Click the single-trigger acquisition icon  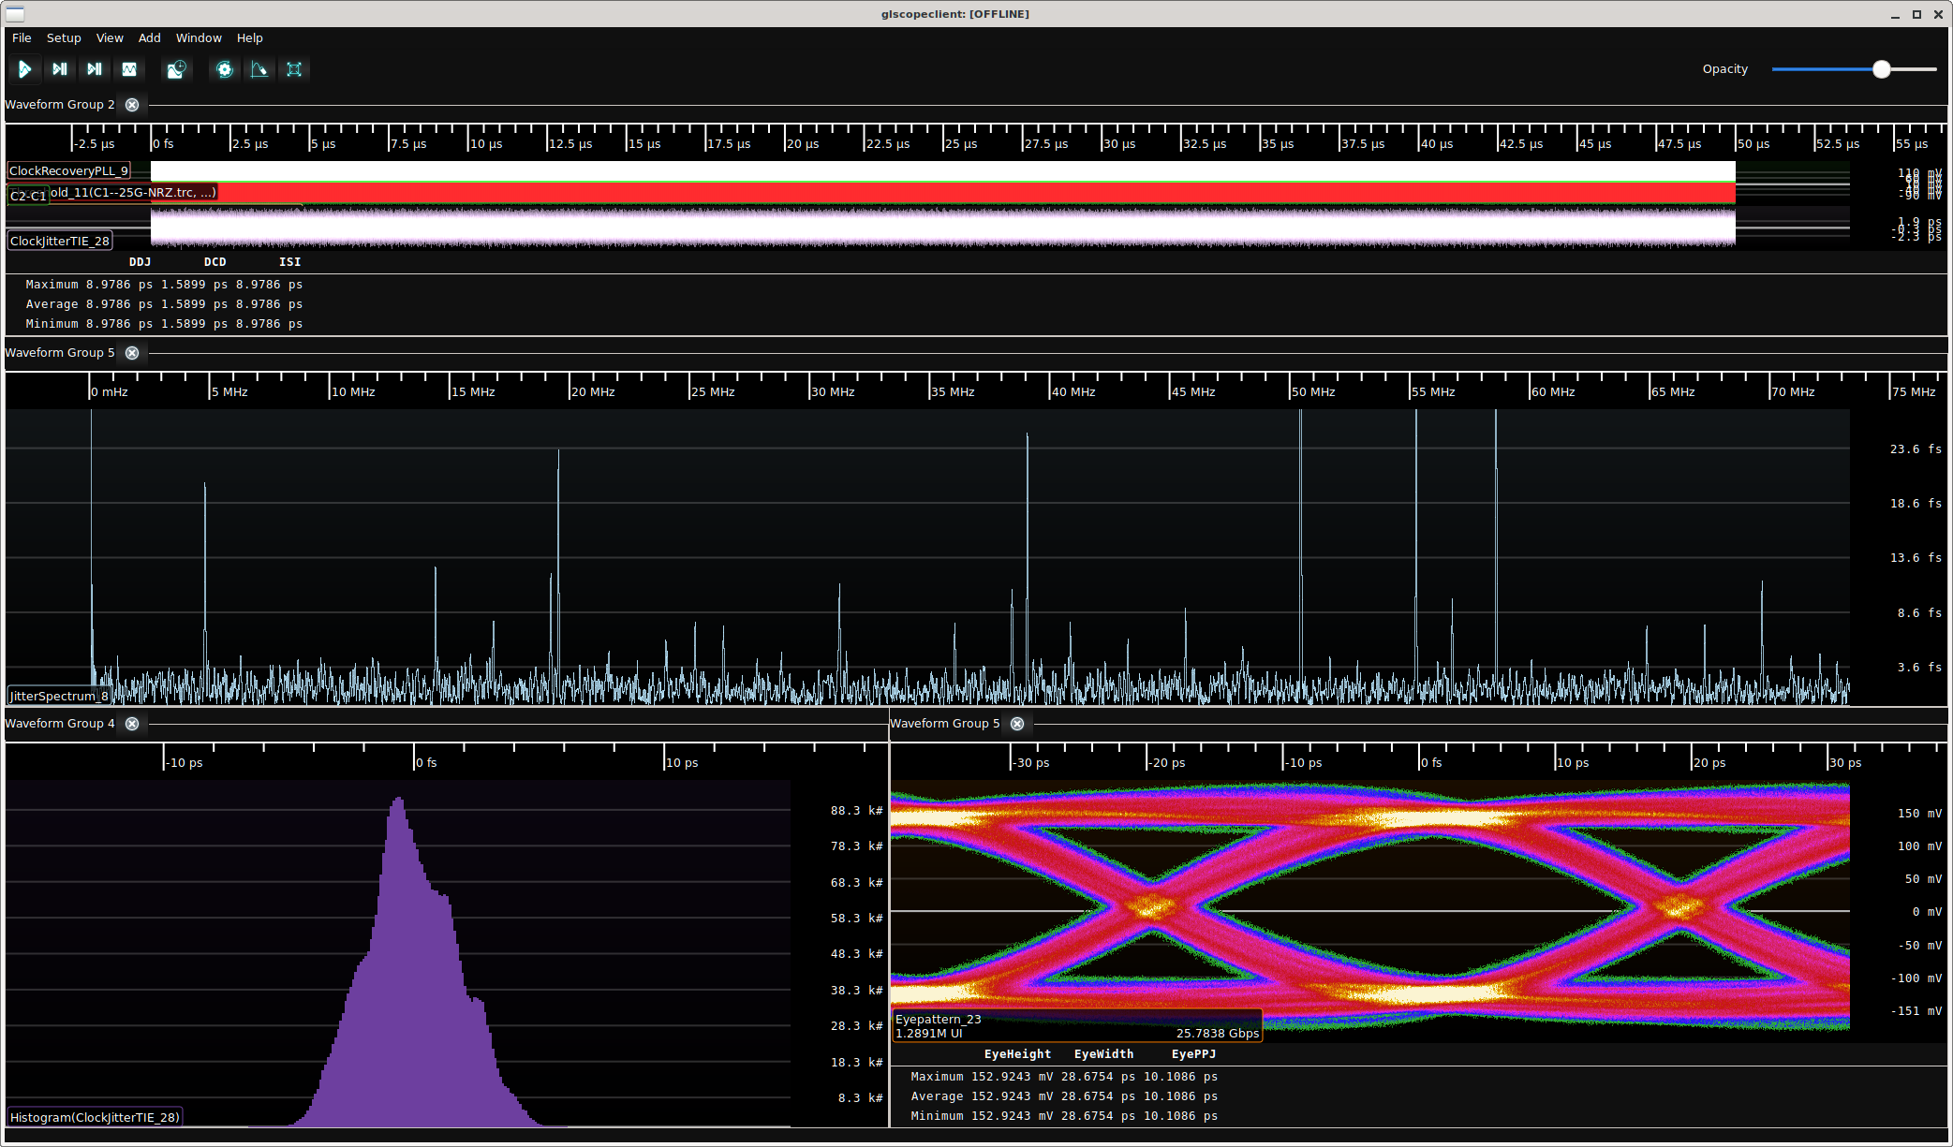click(60, 69)
